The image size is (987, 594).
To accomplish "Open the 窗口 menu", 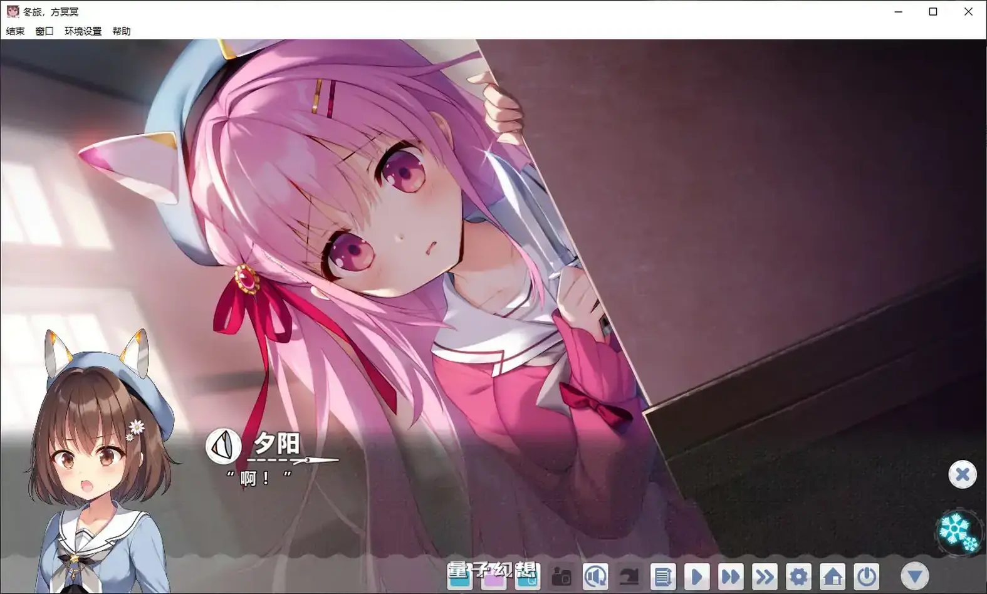I will click(x=44, y=31).
